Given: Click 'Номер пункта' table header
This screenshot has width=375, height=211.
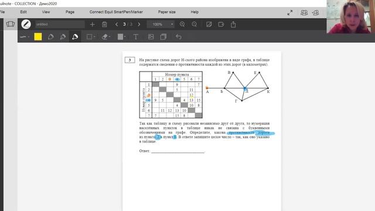Looking at the screenshot, I should [177, 74].
